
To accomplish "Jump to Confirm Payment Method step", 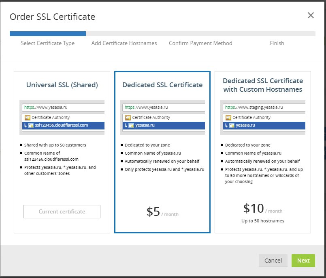I will click(x=200, y=43).
